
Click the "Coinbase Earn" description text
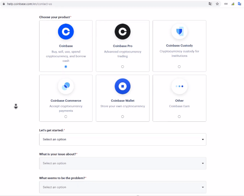[179, 106]
